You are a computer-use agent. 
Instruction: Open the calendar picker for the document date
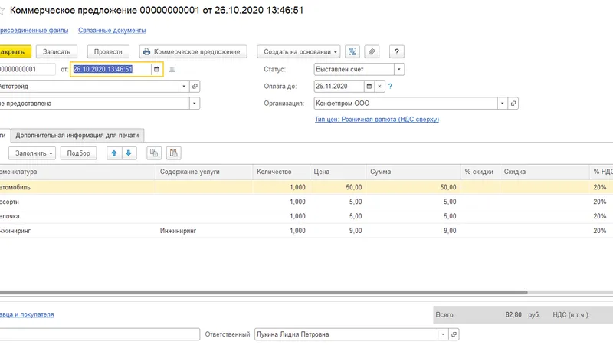click(156, 69)
